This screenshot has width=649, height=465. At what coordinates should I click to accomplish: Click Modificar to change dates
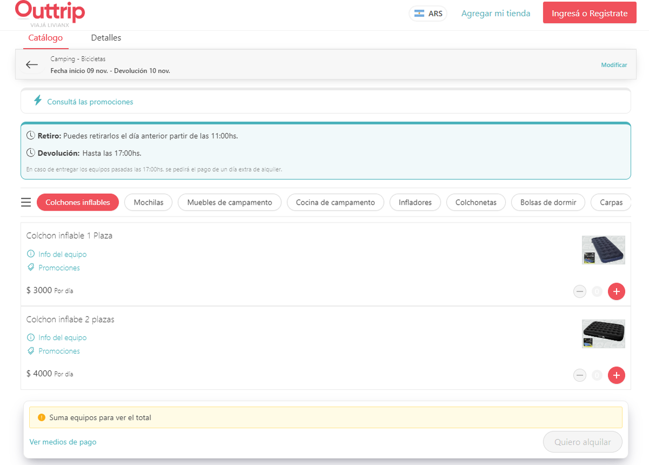click(x=614, y=65)
